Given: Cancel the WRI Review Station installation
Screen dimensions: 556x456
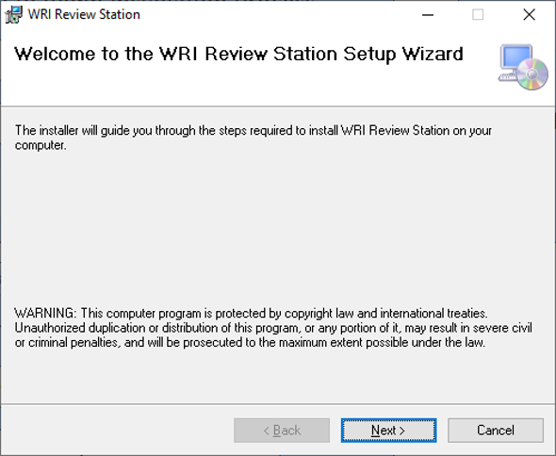Looking at the screenshot, I should click(x=496, y=431).
